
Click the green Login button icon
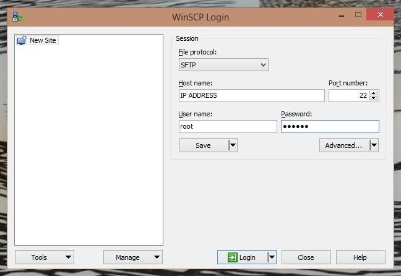[232, 257]
